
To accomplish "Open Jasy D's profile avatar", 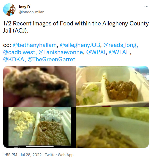I will (9, 10).
